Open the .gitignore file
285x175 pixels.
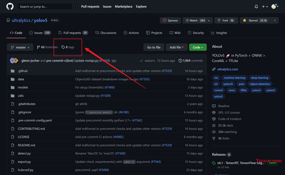pyautogui.click(x=24, y=112)
